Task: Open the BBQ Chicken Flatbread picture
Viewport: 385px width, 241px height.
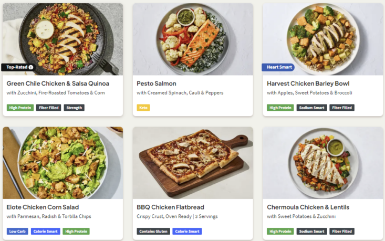Action: click(x=193, y=163)
